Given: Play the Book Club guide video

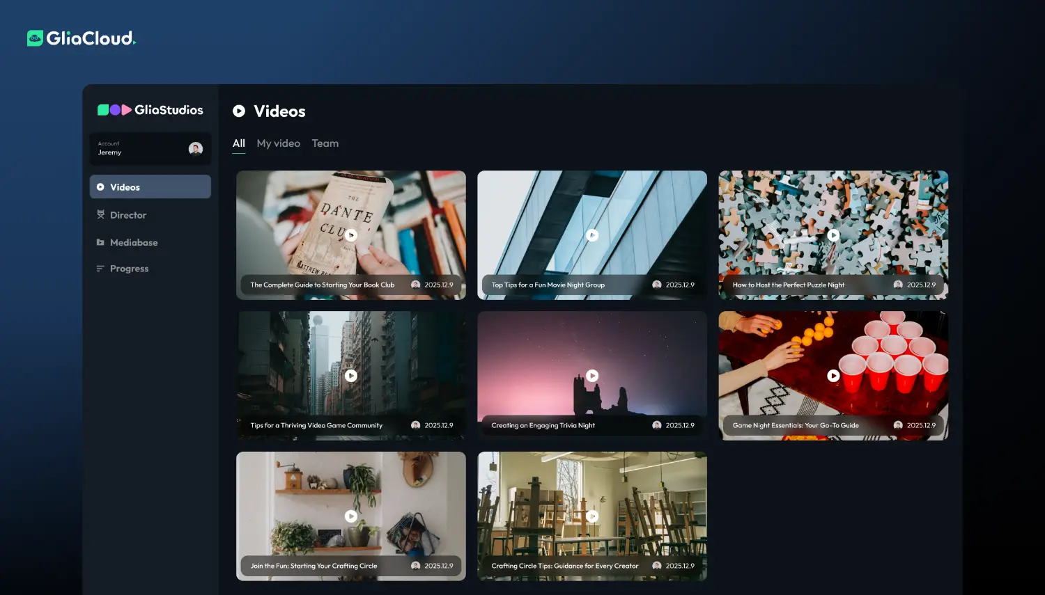Looking at the screenshot, I should tap(351, 235).
